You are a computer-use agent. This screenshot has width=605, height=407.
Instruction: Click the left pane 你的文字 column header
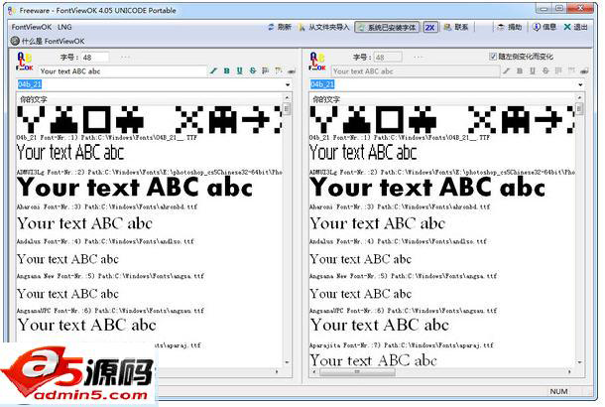click(151, 99)
